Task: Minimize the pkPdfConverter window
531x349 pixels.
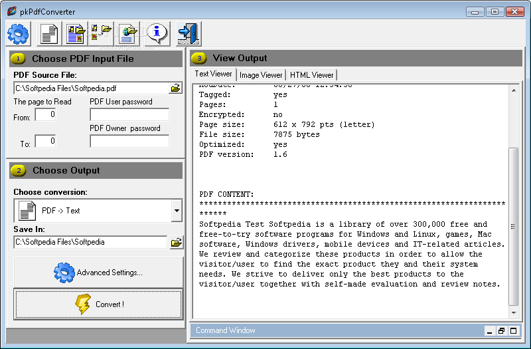Action: (475, 12)
